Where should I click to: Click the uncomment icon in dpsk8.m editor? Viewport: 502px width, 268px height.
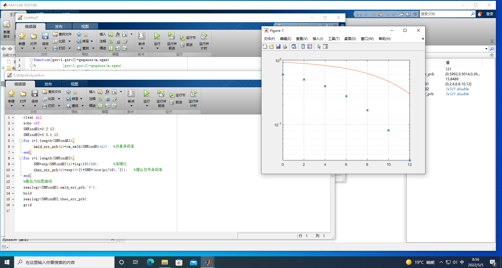[x=107, y=99]
